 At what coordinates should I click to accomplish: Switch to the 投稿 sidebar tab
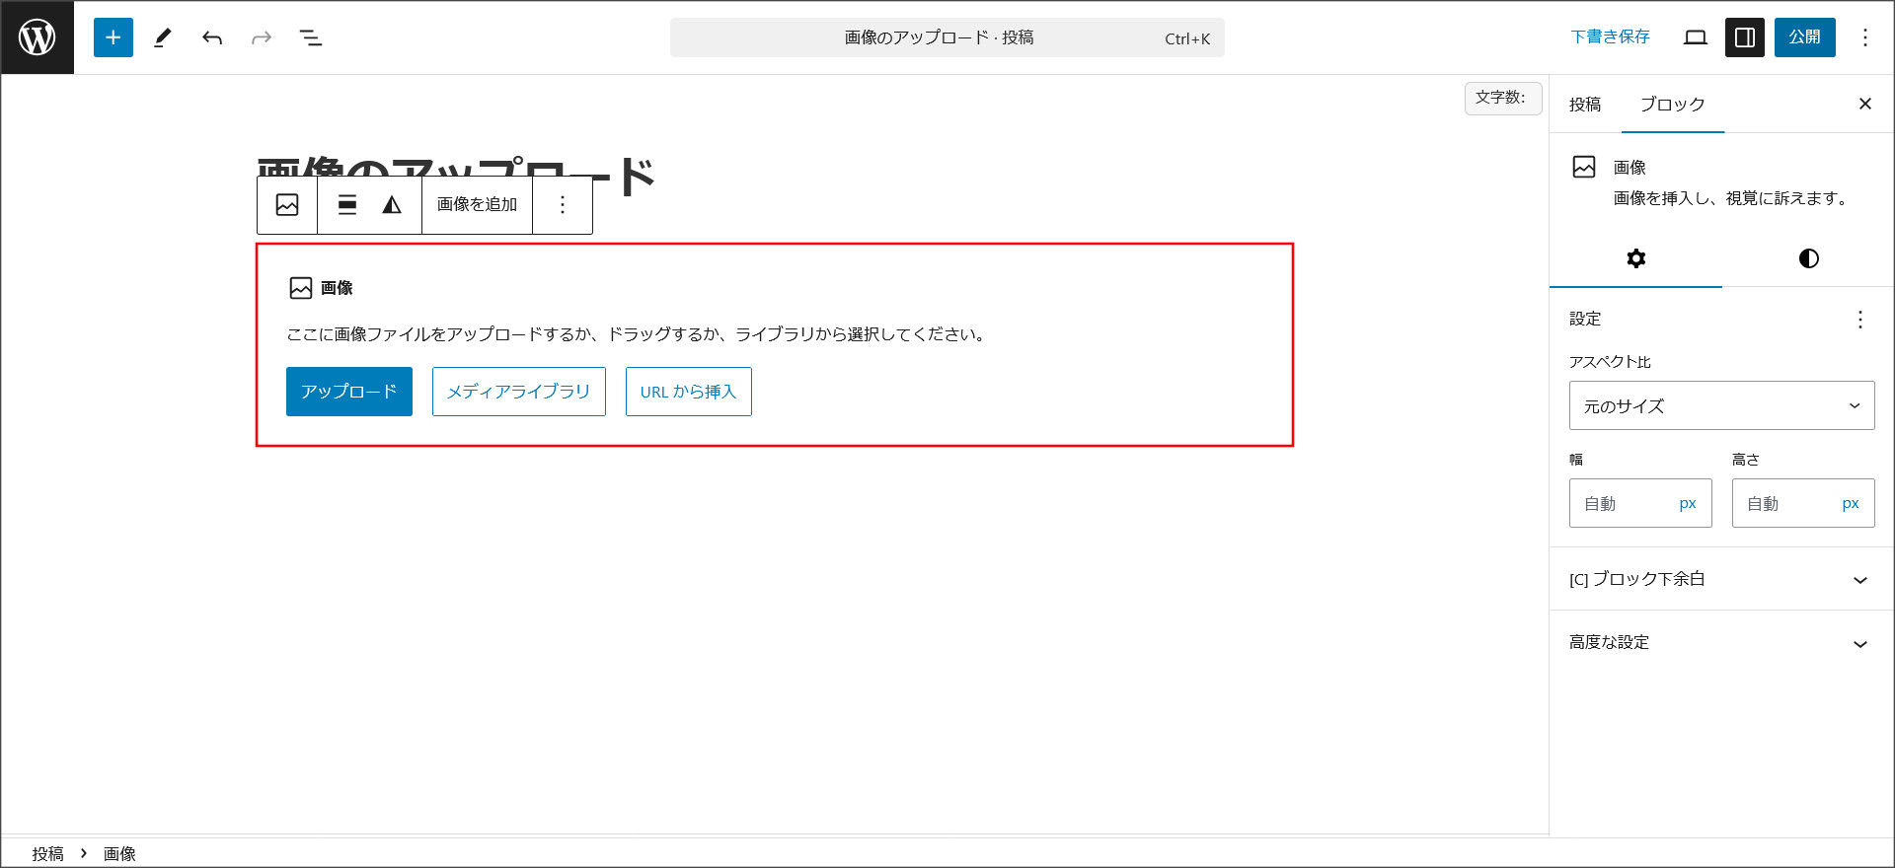[x=1585, y=105]
